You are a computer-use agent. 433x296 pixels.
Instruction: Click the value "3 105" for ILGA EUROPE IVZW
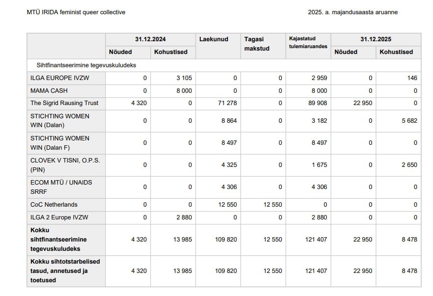coord(184,78)
